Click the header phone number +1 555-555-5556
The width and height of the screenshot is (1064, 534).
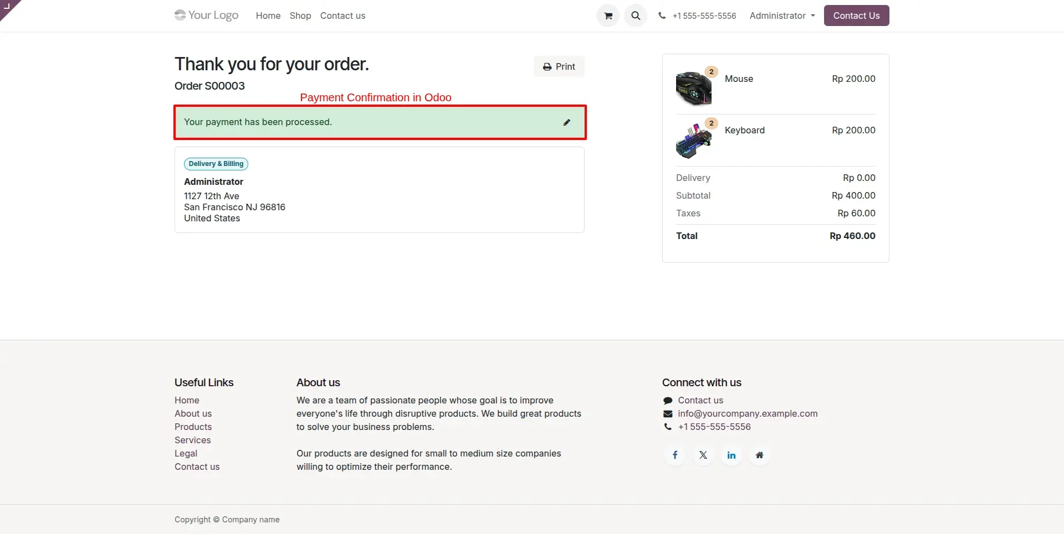tap(704, 15)
